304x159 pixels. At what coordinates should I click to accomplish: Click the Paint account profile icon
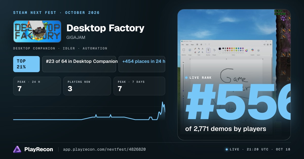point(268,44)
